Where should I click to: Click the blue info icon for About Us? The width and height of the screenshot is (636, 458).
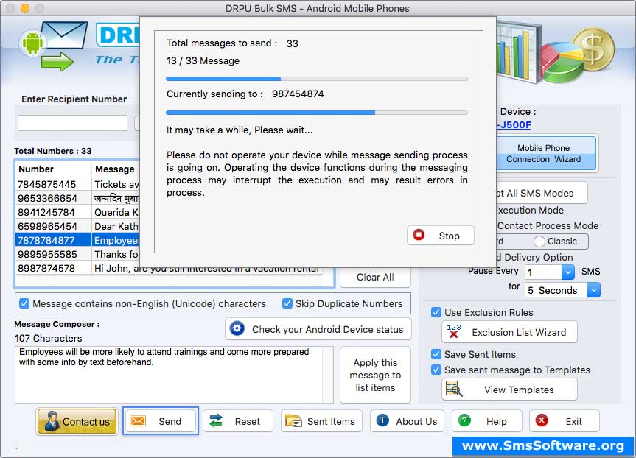click(382, 420)
